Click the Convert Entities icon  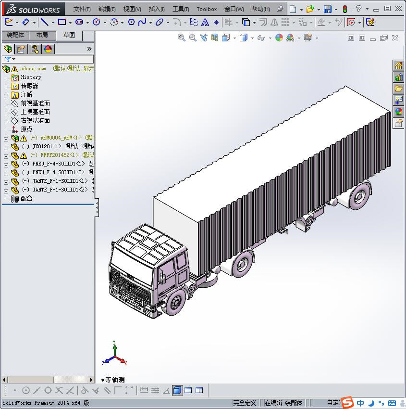point(246,23)
